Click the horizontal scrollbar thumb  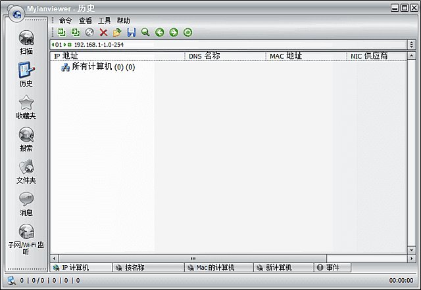pyautogui.click(x=193, y=259)
